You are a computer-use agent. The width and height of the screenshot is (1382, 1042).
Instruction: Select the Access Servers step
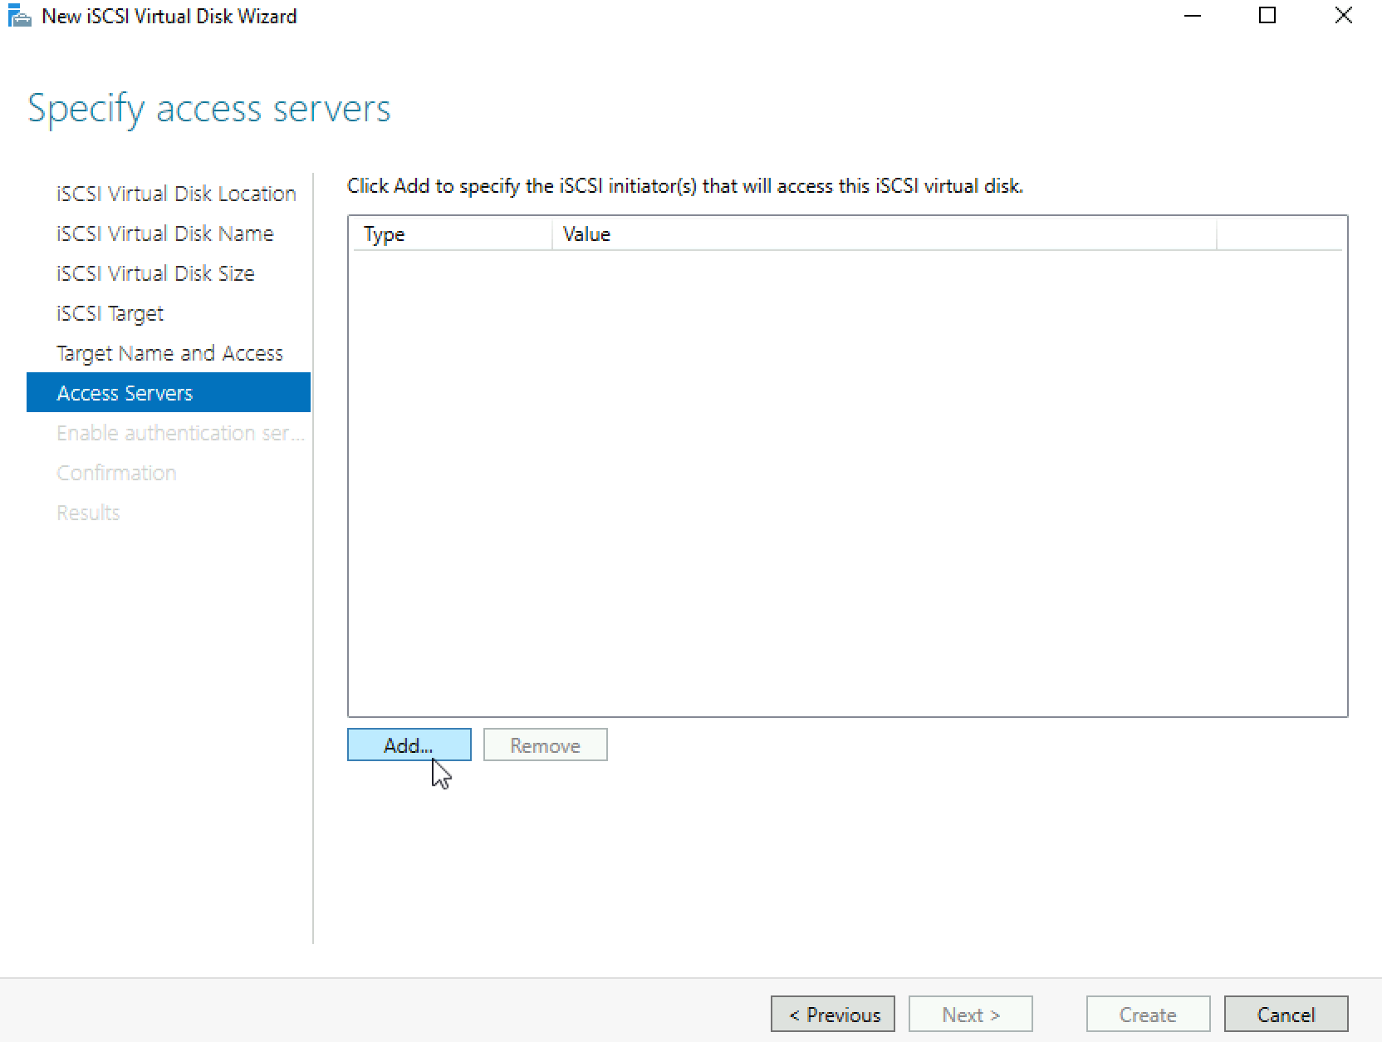coord(169,392)
